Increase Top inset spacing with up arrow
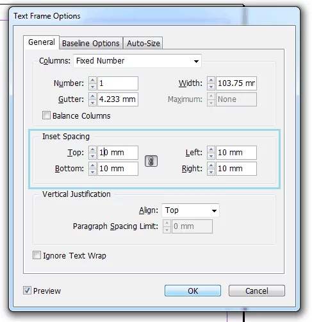Viewport: 312px width, 322px height. (x=92, y=149)
